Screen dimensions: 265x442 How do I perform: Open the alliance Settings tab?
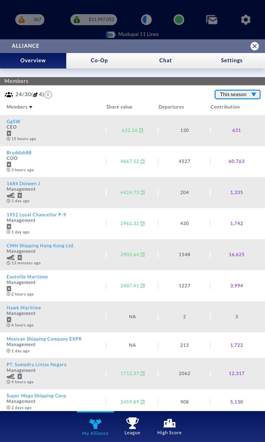coord(232,60)
